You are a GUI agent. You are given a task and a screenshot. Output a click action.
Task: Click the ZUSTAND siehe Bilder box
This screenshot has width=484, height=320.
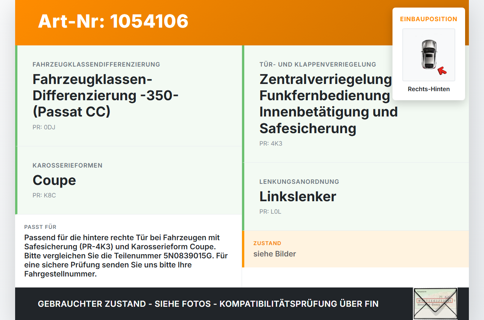coord(355,249)
